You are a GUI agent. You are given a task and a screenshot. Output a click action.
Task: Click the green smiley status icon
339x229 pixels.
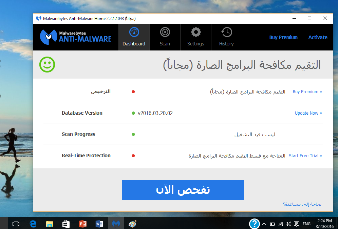pyautogui.click(x=47, y=65)
